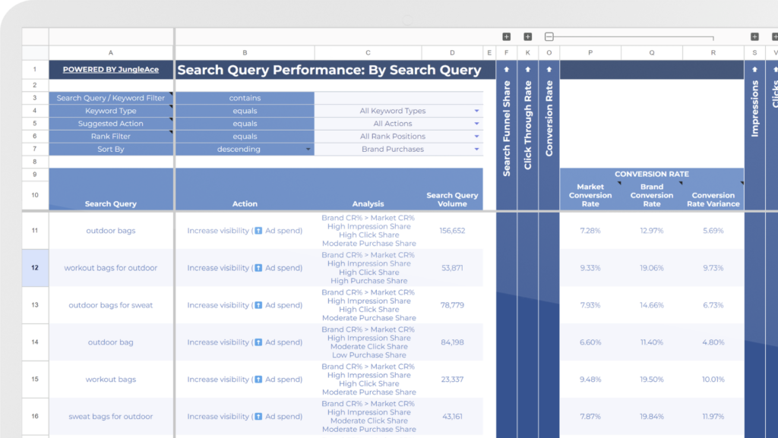
Task: Select row 16 header
Action: 35,416
